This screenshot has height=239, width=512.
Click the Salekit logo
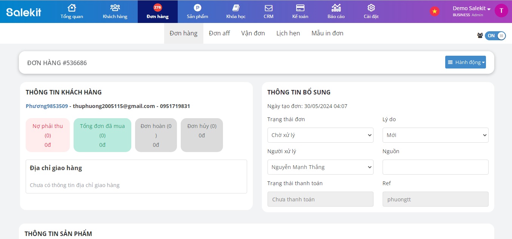(24, 12)
